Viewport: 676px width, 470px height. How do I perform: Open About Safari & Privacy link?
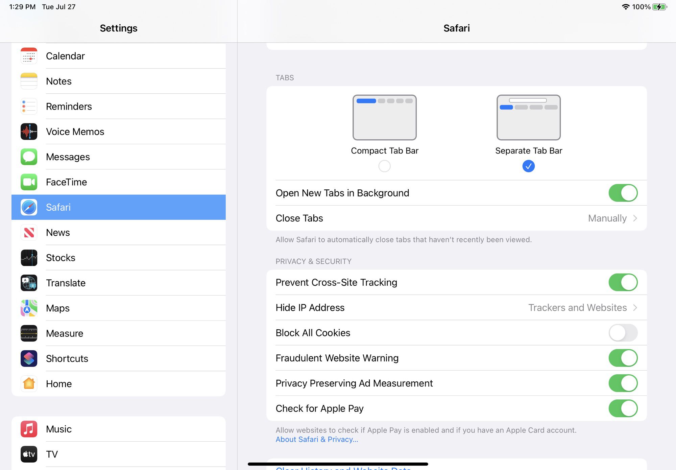[x=317, y=439]
